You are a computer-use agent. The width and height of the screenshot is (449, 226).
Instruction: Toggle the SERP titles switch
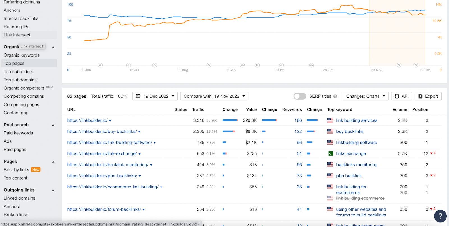(x=300, y=96)
